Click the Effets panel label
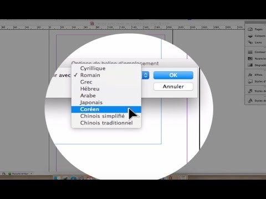Viewport: 266px width, 199px height. 258,75
